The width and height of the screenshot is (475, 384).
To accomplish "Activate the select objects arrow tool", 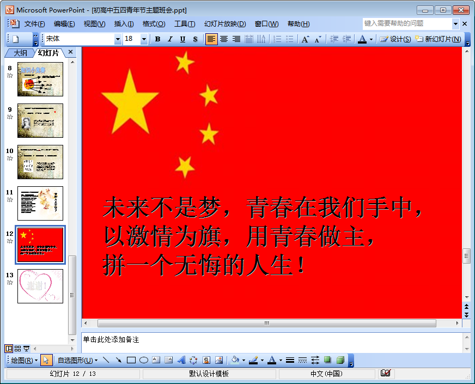I will [46, 360].
